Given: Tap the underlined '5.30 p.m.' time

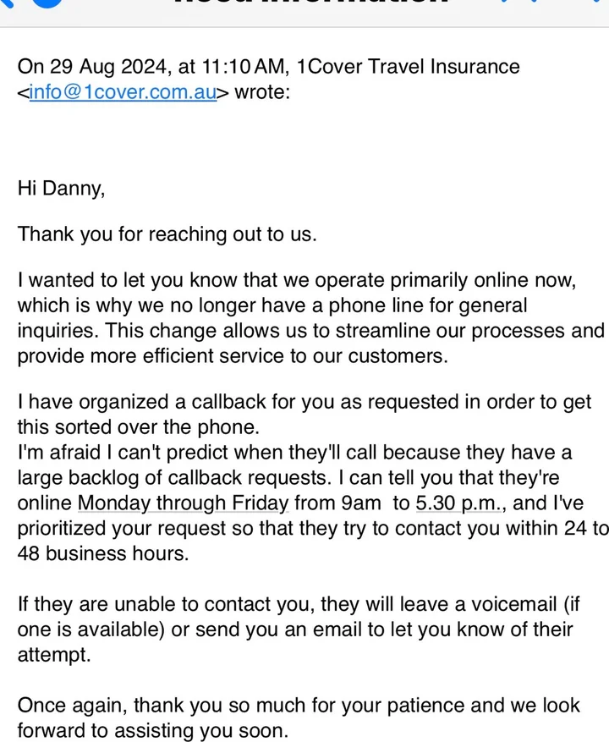Looking at the screenshot, I should [x=458, y=503].
